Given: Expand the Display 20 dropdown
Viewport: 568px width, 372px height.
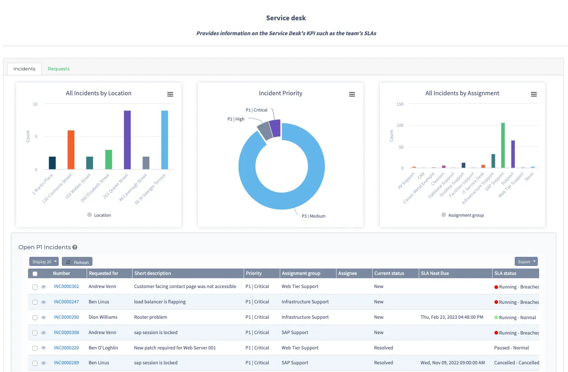Looking at the screenshot, I should [x=44, y=262].
